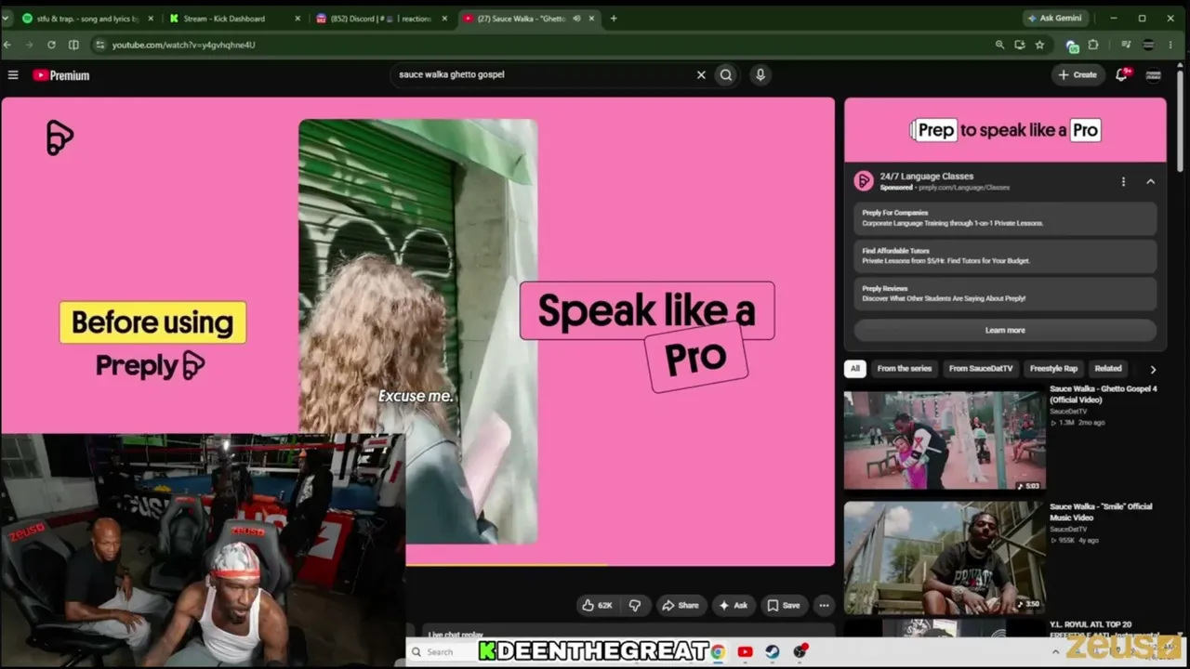Share the Sauce Walka video
1190x669 pixels.
pyautogui.click(x=680, y=605)
